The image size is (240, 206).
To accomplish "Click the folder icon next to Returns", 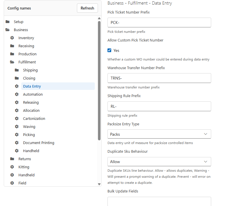I will (12, 159).
